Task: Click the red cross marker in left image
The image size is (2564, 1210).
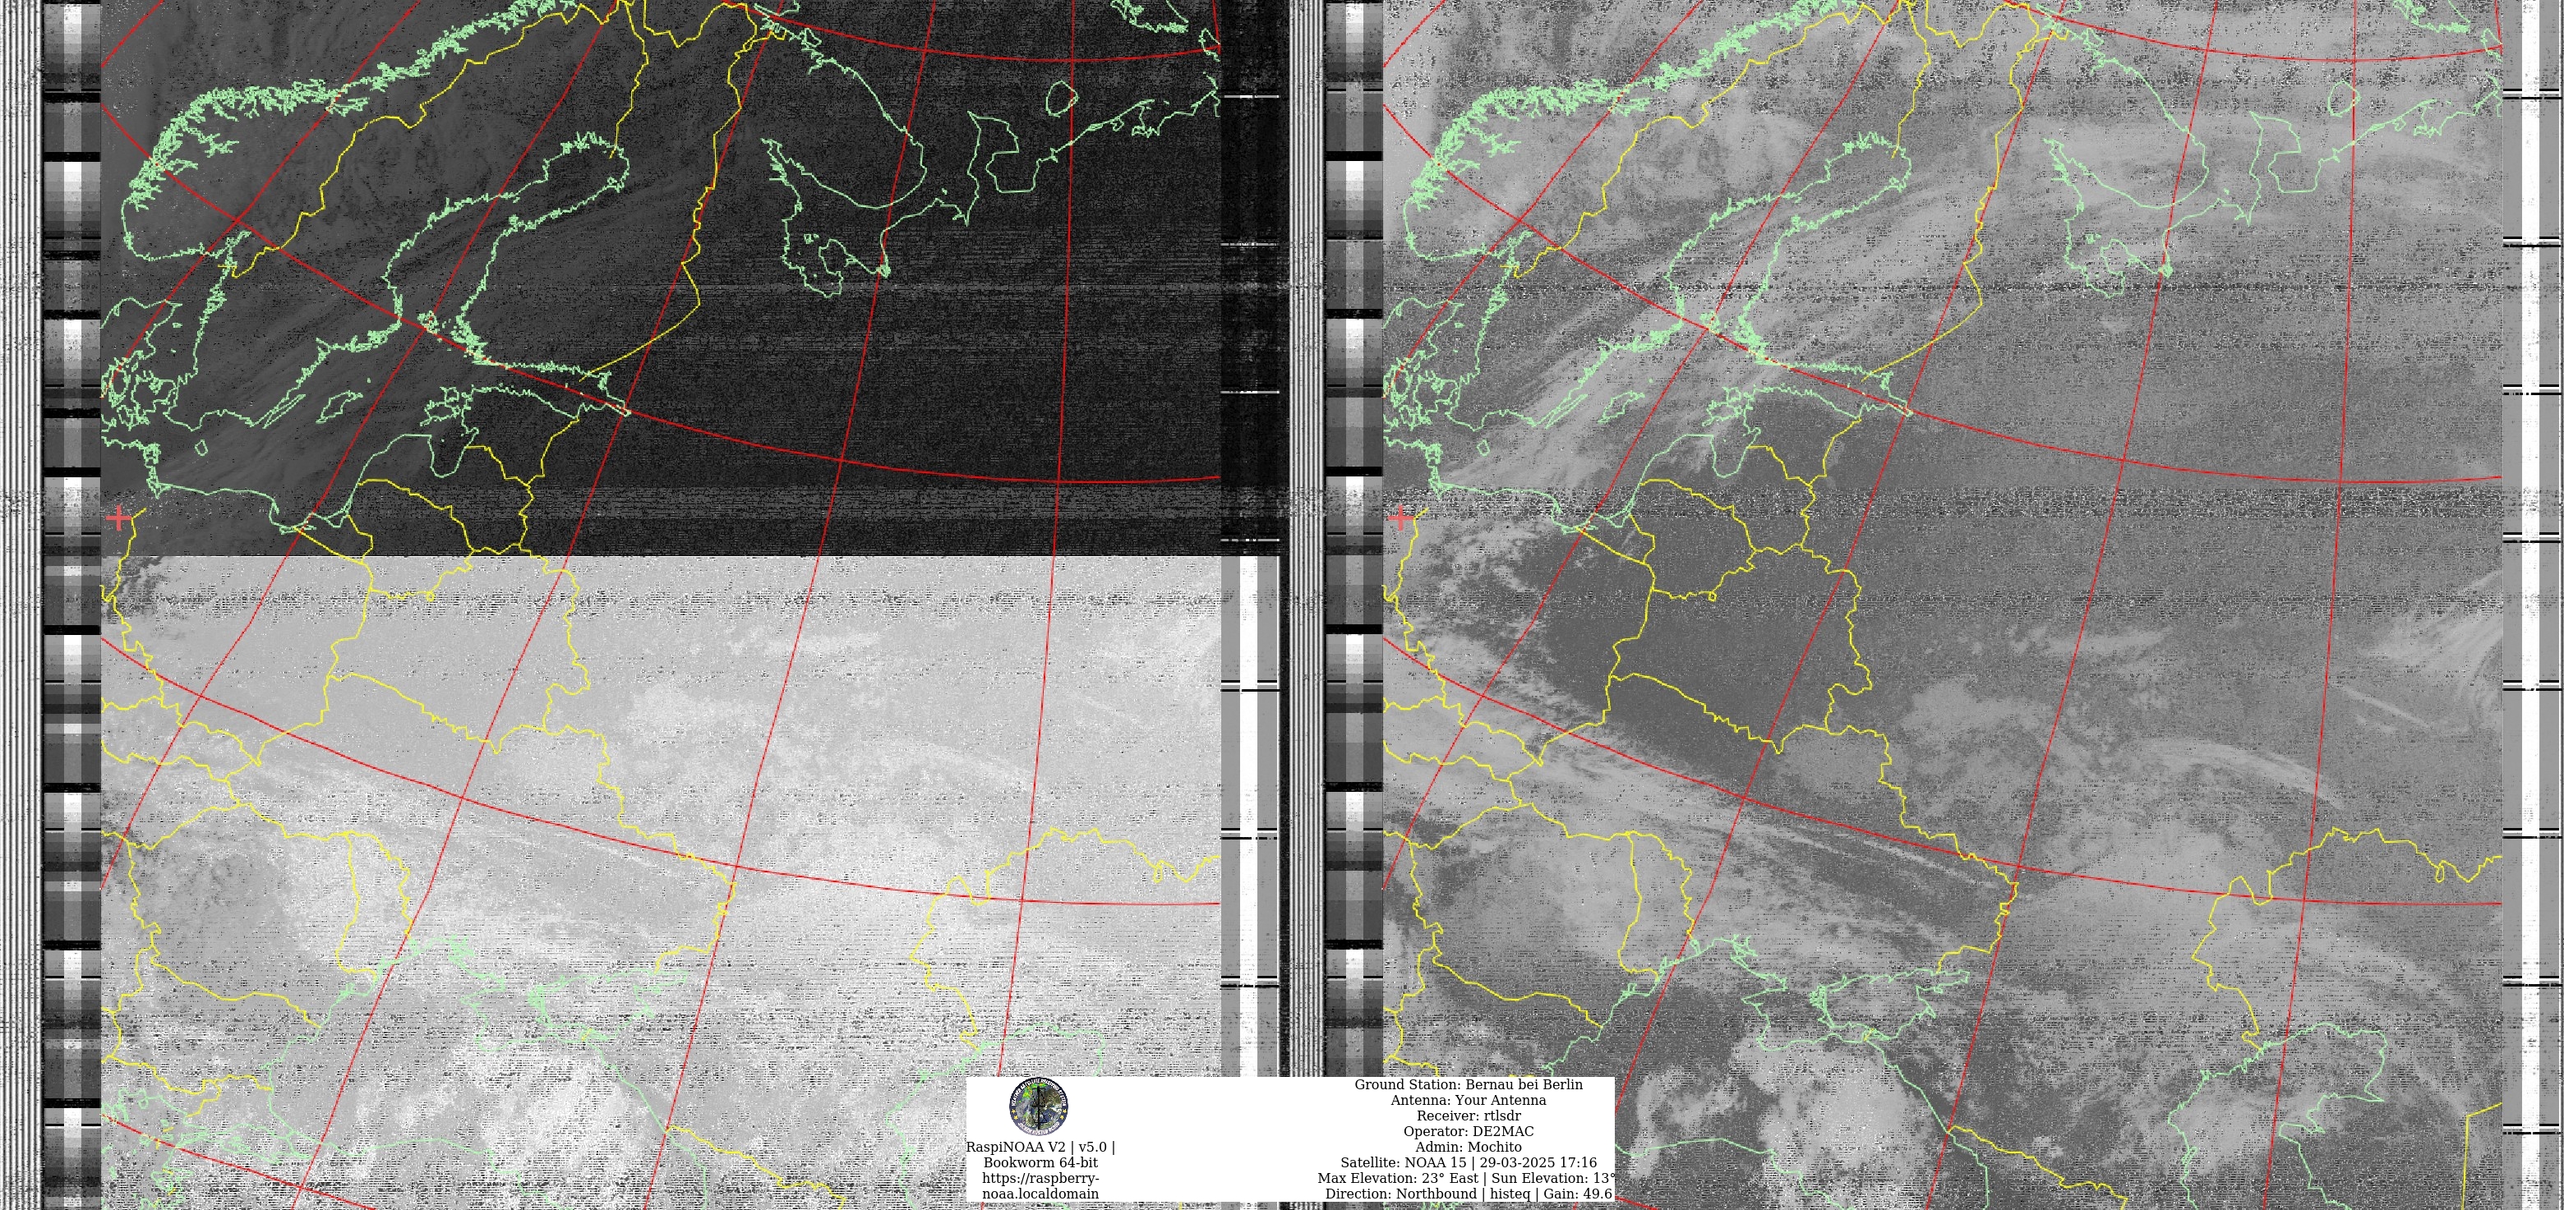Action: (118, 518)
